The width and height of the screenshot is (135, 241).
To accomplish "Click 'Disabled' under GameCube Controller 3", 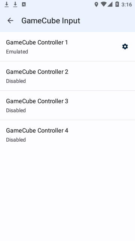I will coord(16,110).
